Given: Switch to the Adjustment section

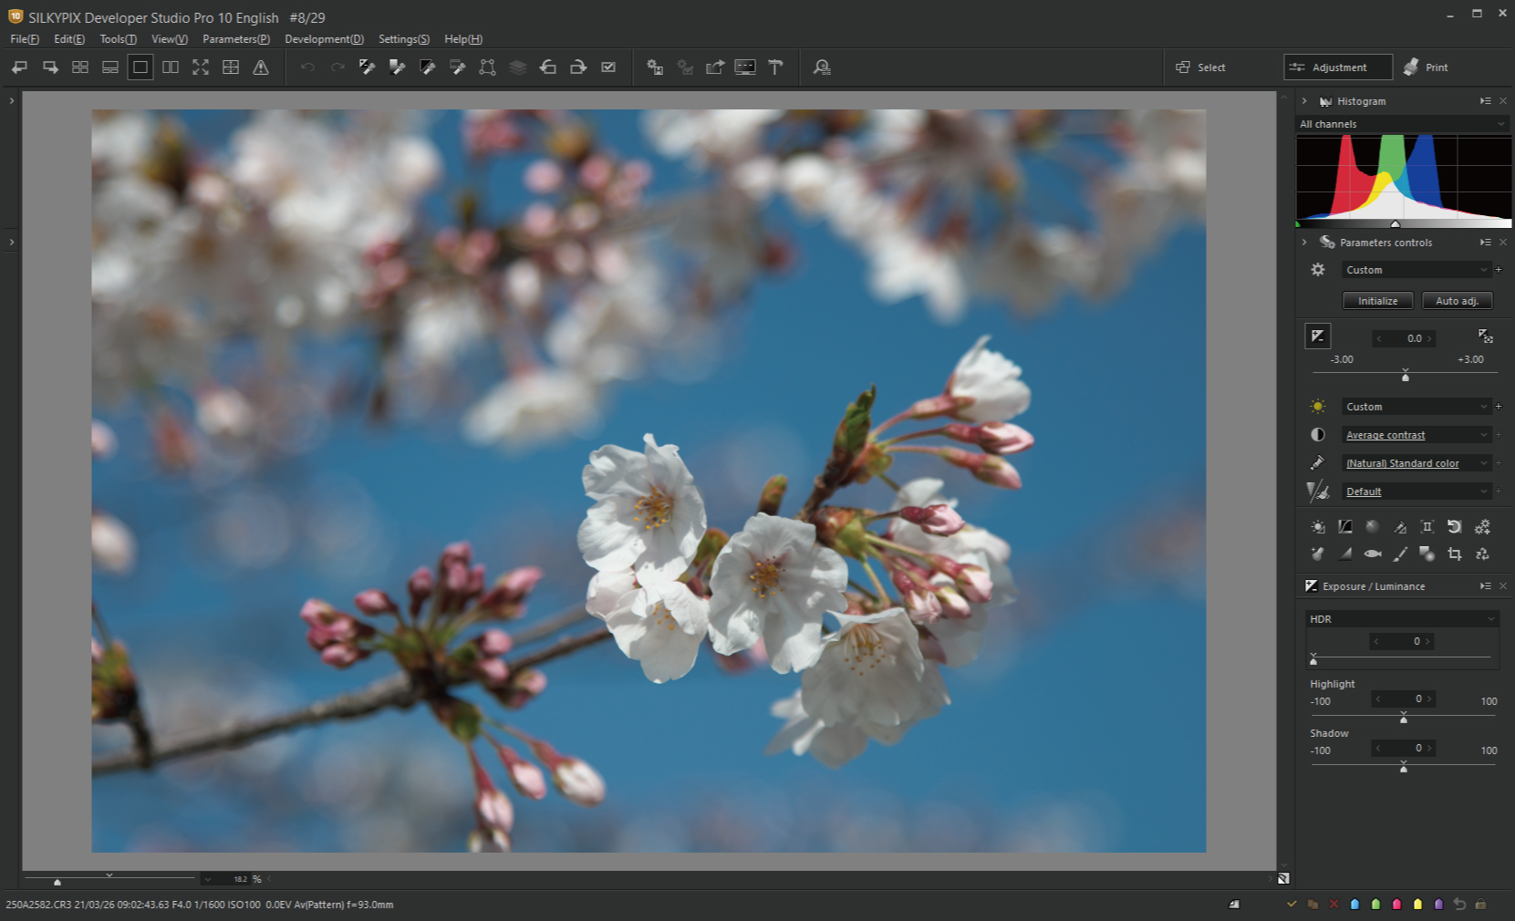Looking at the screenshot, I should pos(1338,67).
